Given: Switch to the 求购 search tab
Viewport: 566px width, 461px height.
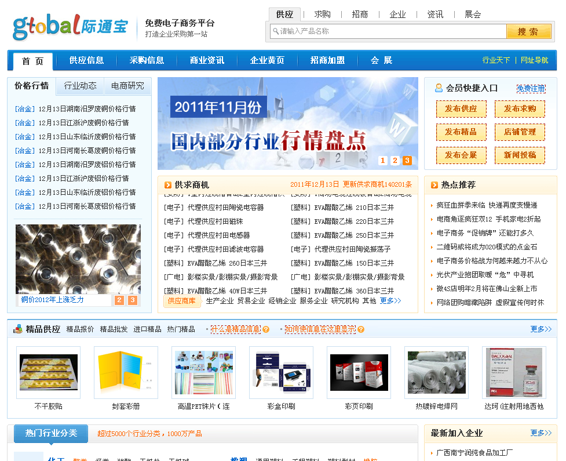Looking at the screenshot, I should 322,14.
